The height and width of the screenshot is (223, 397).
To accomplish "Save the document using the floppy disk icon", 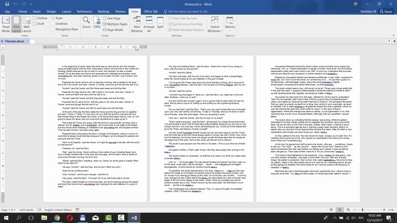I will pyautogui.click(x=7, y=4).
